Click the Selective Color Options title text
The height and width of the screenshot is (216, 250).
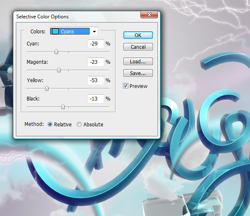click(42, 17)
